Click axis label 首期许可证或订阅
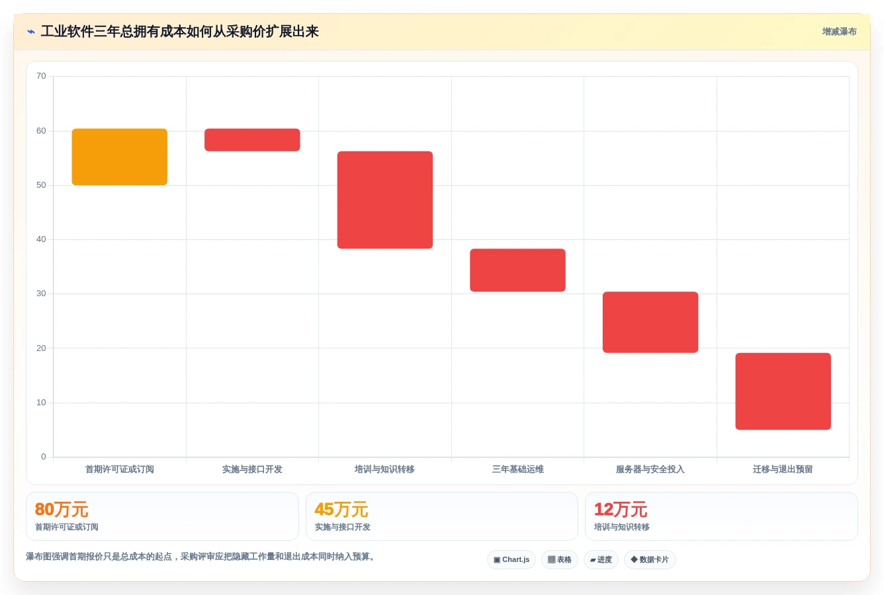 (x=120, y=469)
